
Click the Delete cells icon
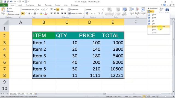pos(137,10)
